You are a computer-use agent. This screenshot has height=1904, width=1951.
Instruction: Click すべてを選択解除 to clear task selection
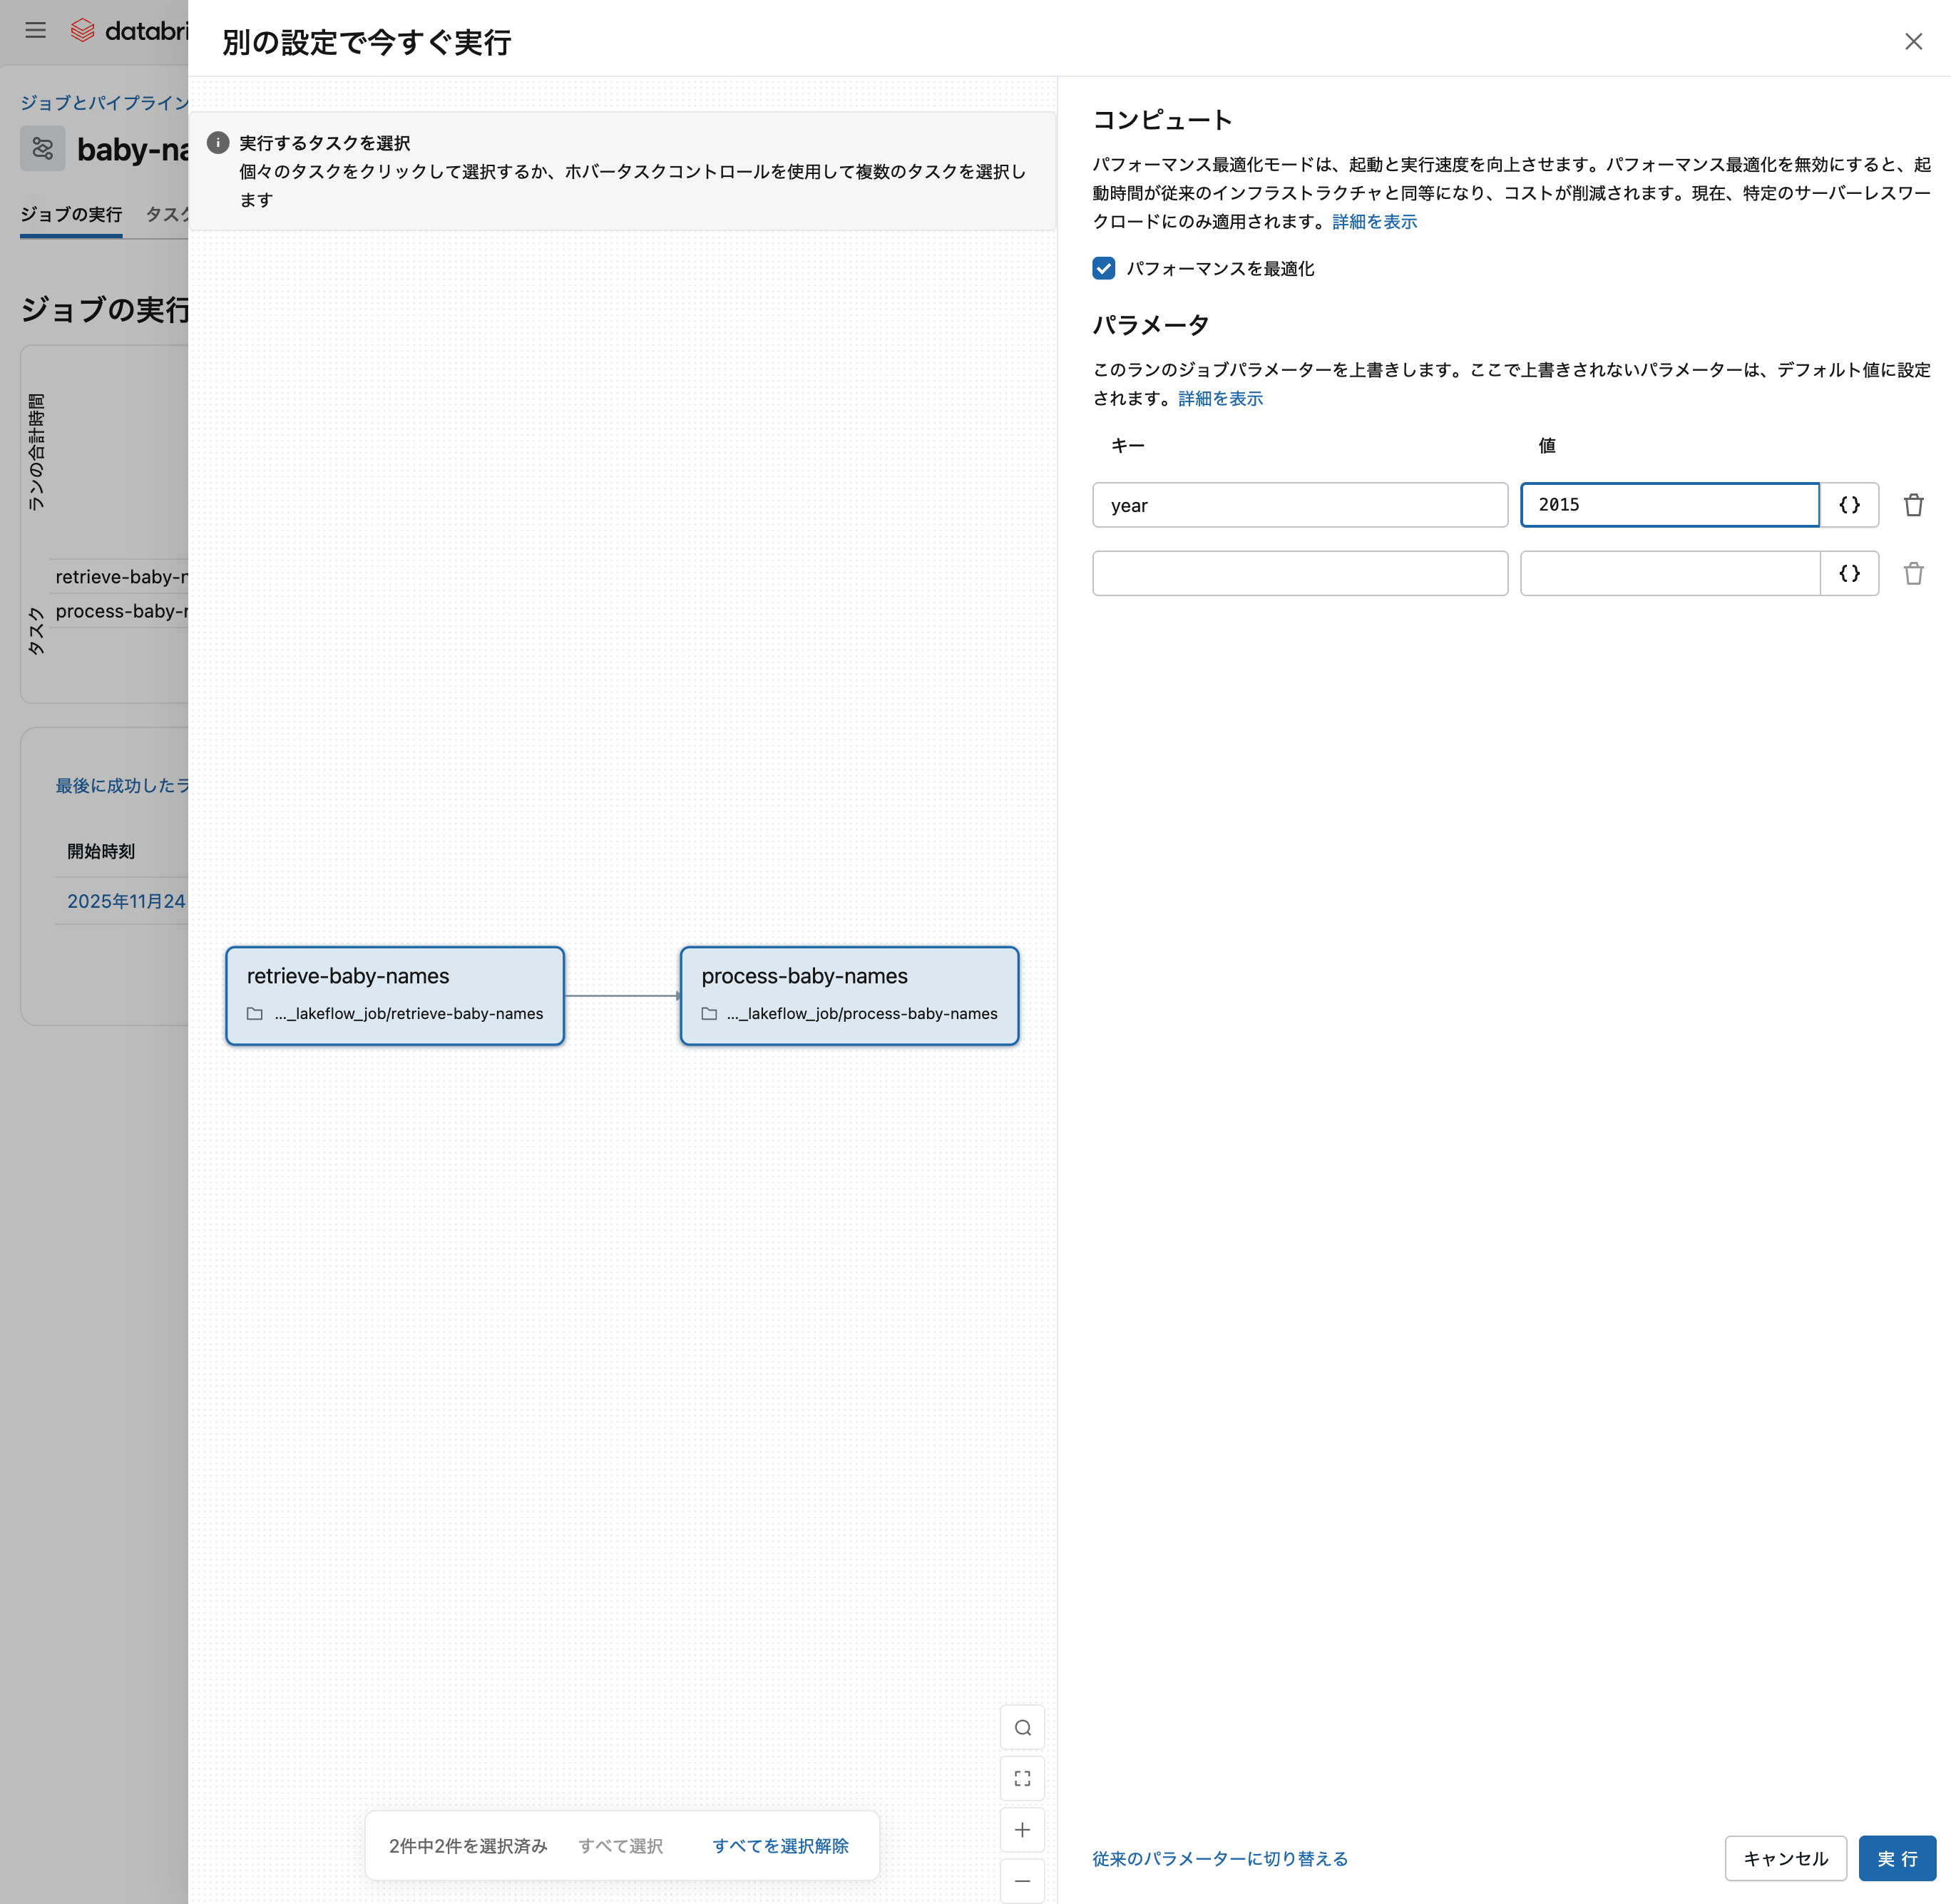(779, 1845)
